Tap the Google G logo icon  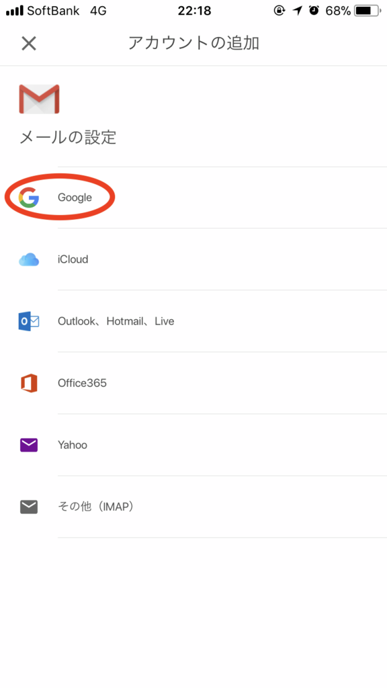pyautogui.click(x=29, y=198)
